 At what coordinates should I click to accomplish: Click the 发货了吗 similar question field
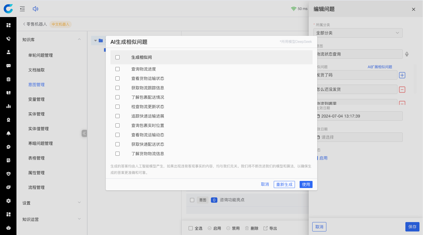[x=355, y=75]
